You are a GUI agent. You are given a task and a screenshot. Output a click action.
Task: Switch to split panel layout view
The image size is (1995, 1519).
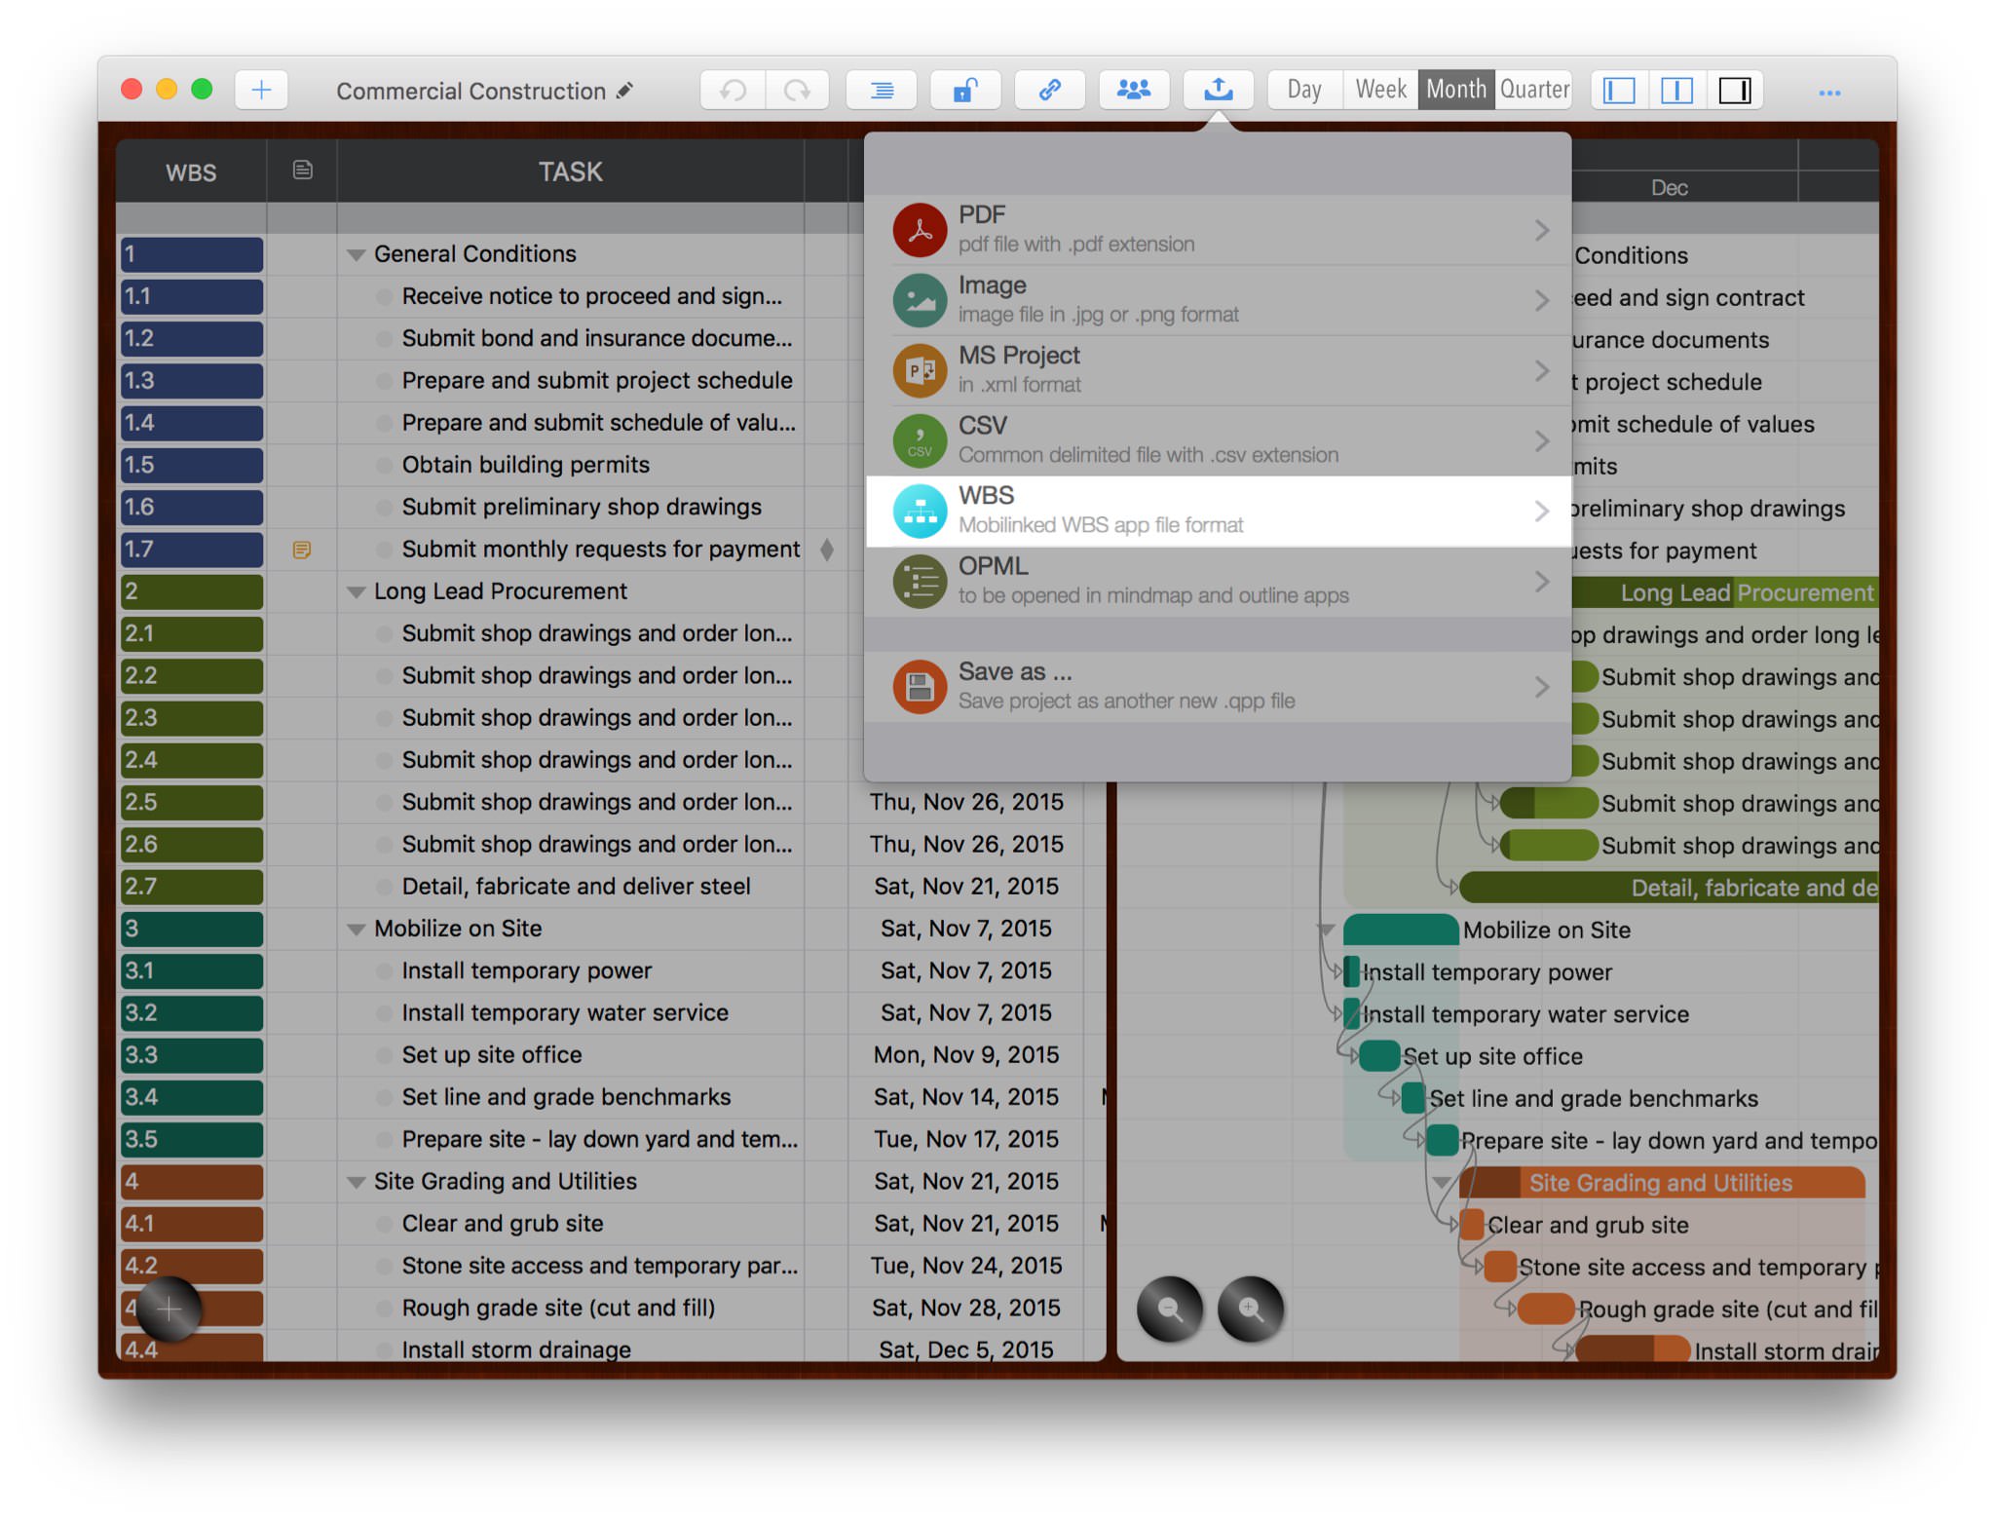[1676, 91]
